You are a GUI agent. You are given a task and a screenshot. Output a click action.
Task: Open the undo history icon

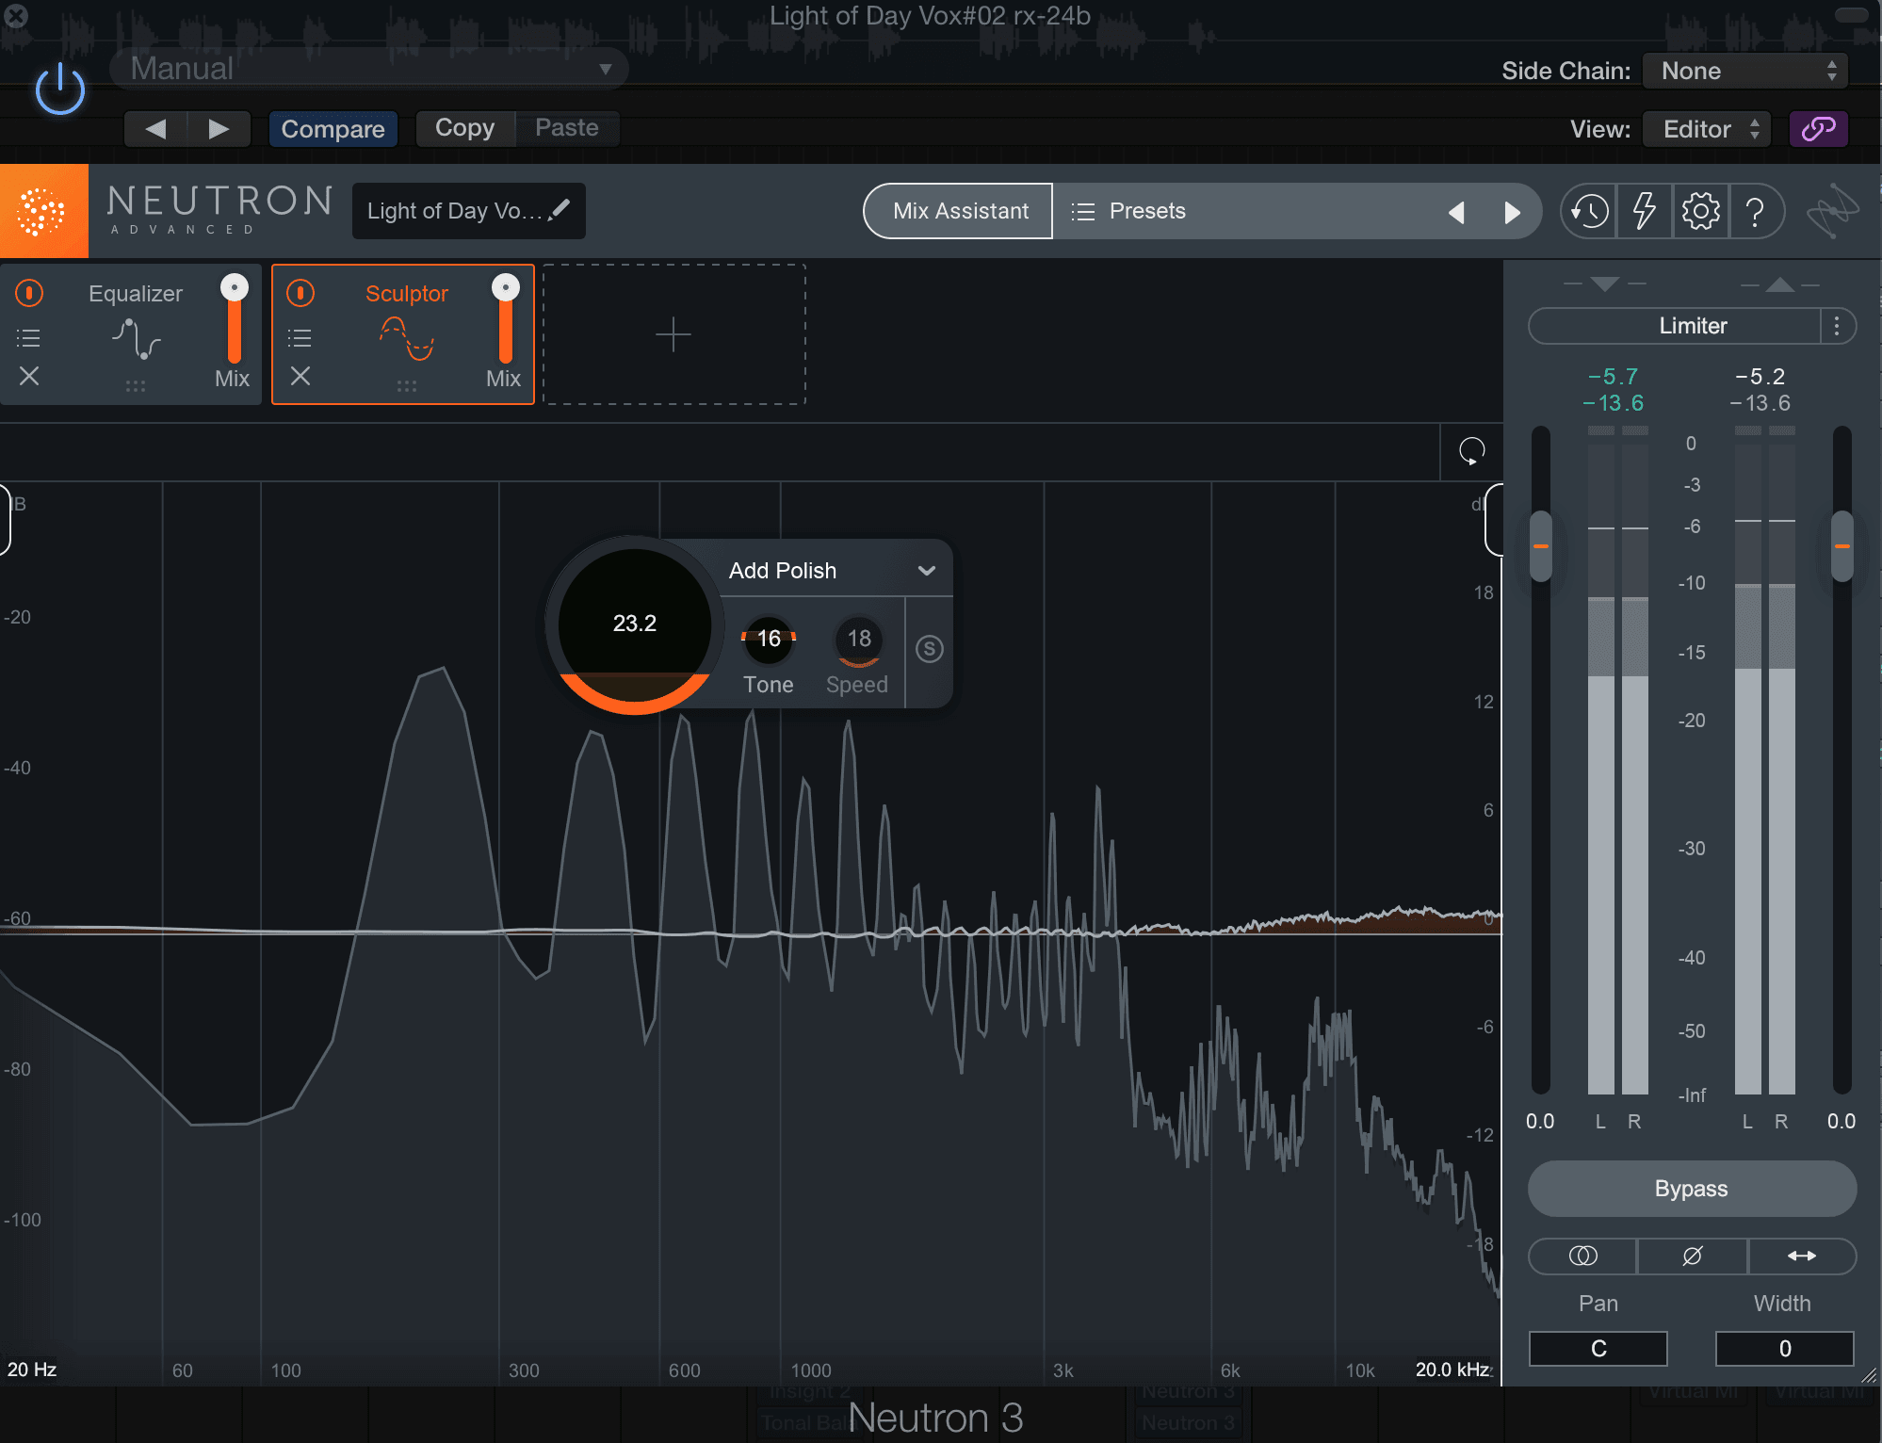pyautogui.click(x=1589, y=211)
